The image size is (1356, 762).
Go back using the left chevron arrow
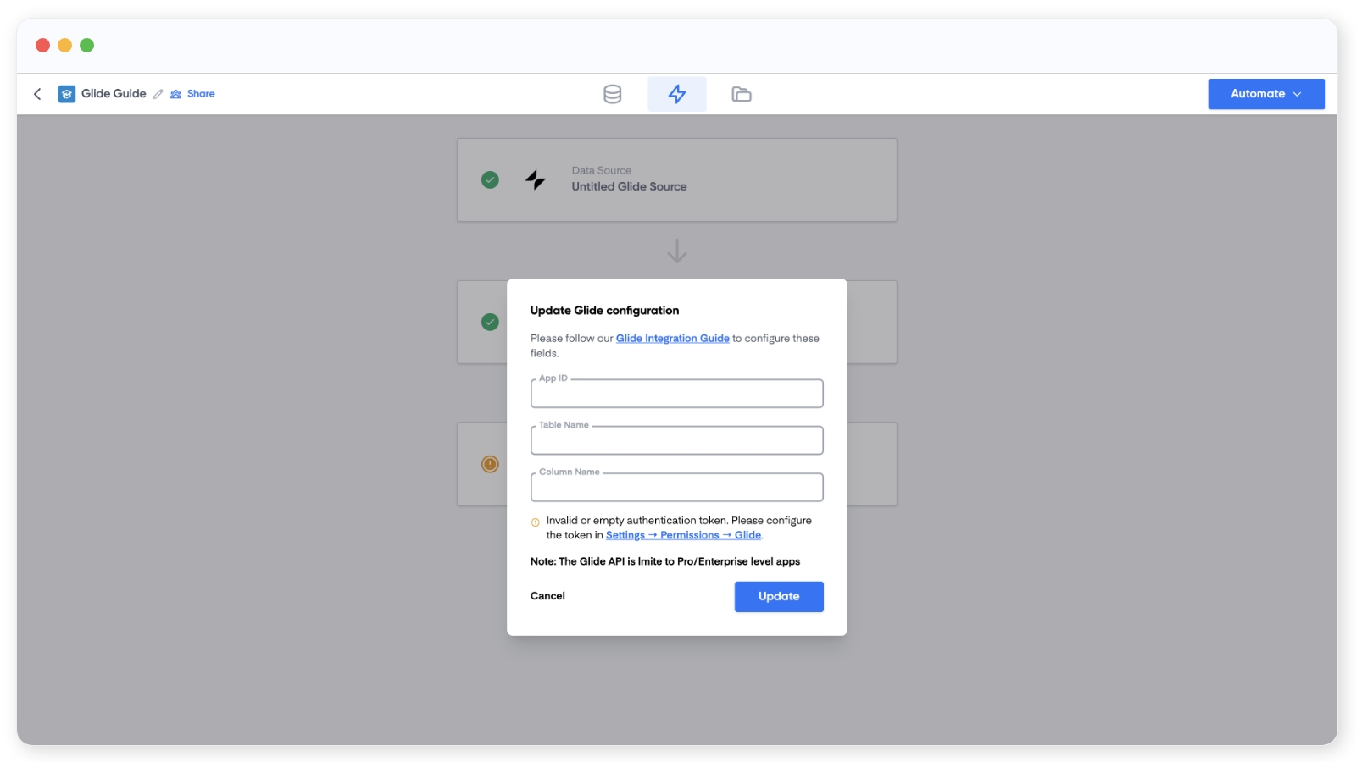click(37, 94)
